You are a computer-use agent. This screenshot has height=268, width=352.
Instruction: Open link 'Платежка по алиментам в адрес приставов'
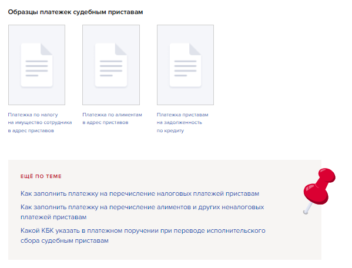pos(112,119)
